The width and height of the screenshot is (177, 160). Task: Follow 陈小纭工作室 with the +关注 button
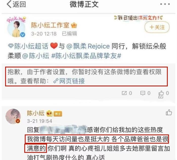(x=157, y=27)
